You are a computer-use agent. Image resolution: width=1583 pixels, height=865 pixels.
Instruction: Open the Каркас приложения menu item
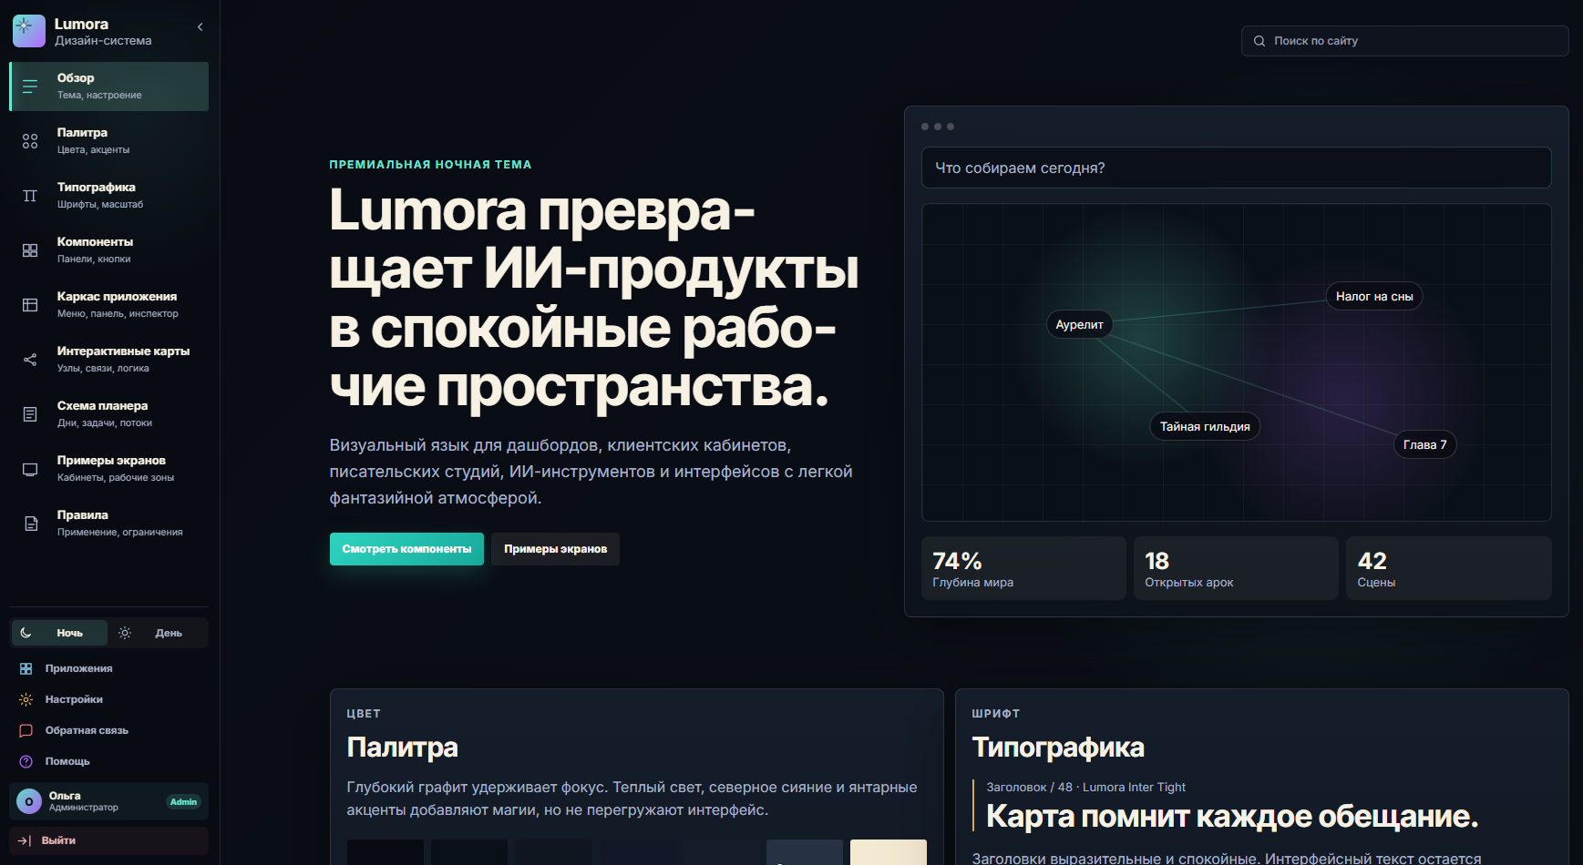point(109,305)
